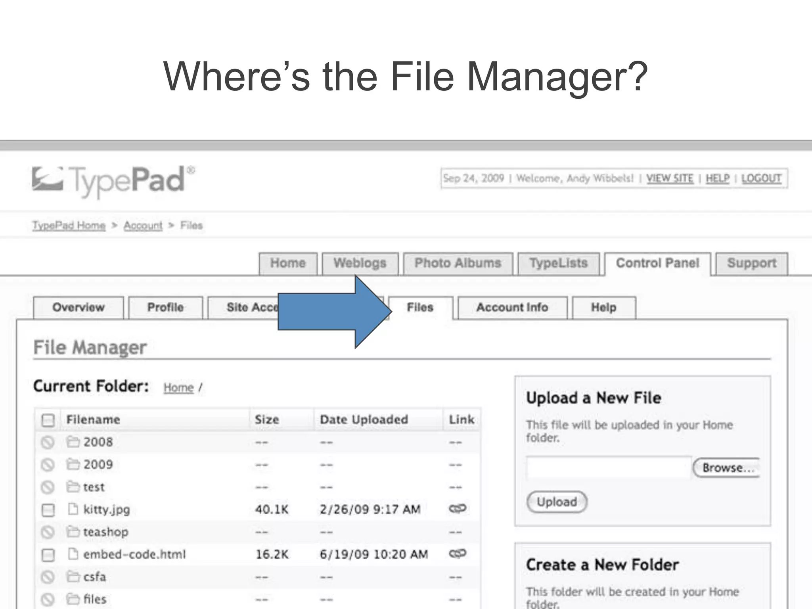Sort by Date Uploaded column header

pos(364,419)
